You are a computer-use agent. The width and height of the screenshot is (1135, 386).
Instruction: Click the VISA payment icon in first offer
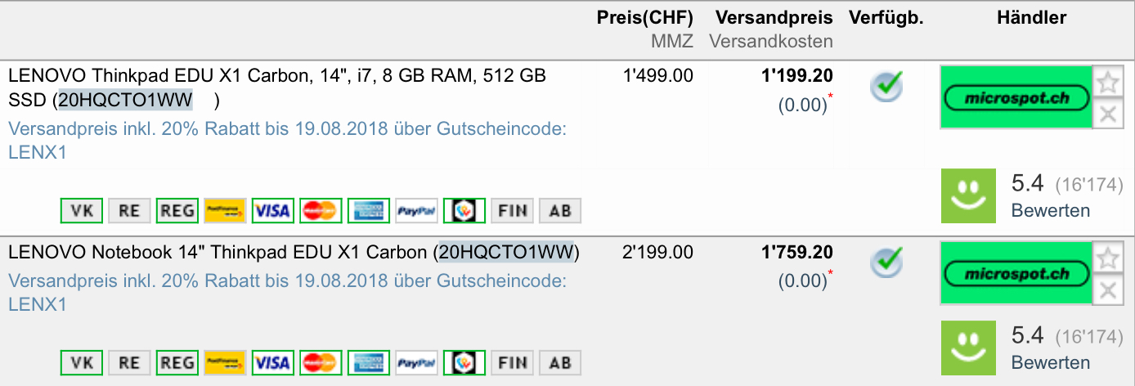pos(272,211)
